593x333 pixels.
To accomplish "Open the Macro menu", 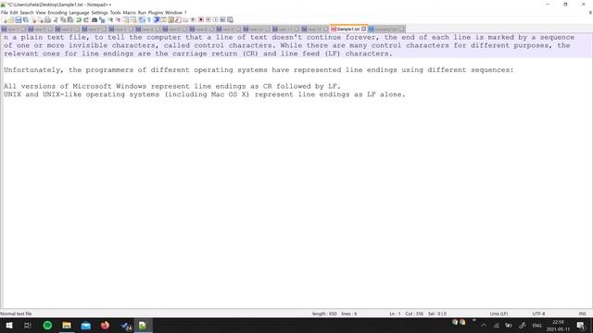I will coord(129,12).
